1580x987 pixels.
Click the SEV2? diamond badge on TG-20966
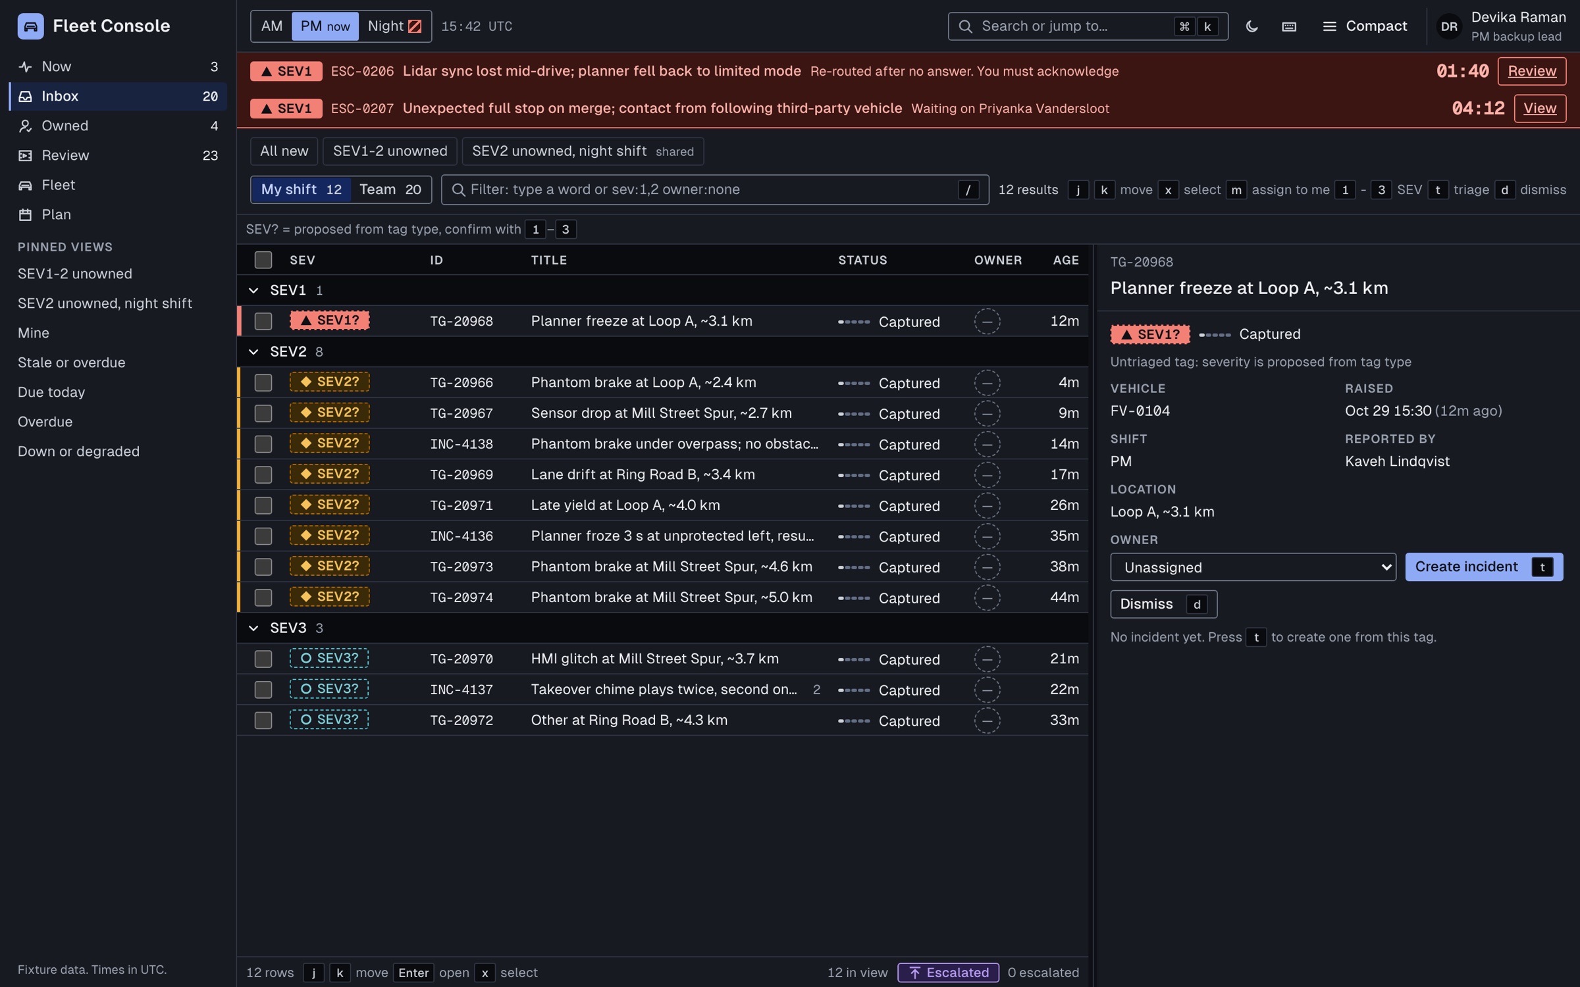329,382
